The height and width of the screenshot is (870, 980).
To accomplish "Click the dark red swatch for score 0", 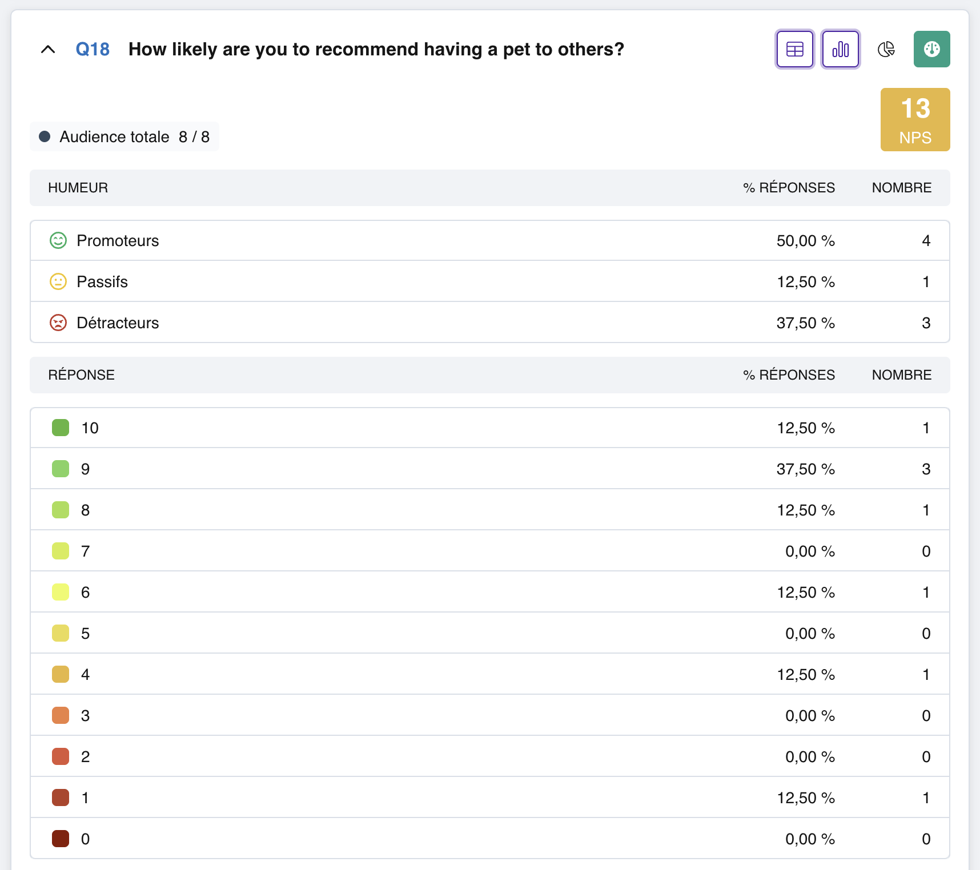I will tap(61, 839).
